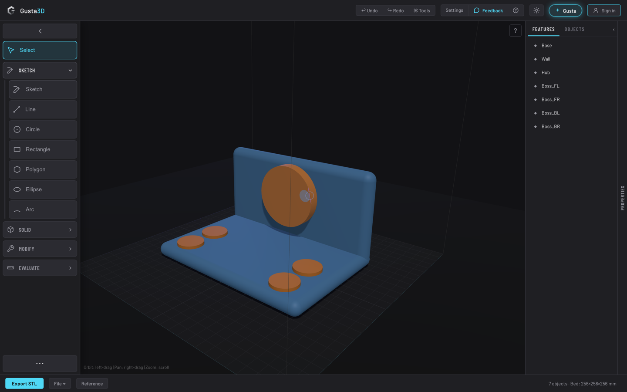Toggle the light/dark theme sun icon
Image resolution: width=627 pixels, height=392 pixels.
click(536, 10)
